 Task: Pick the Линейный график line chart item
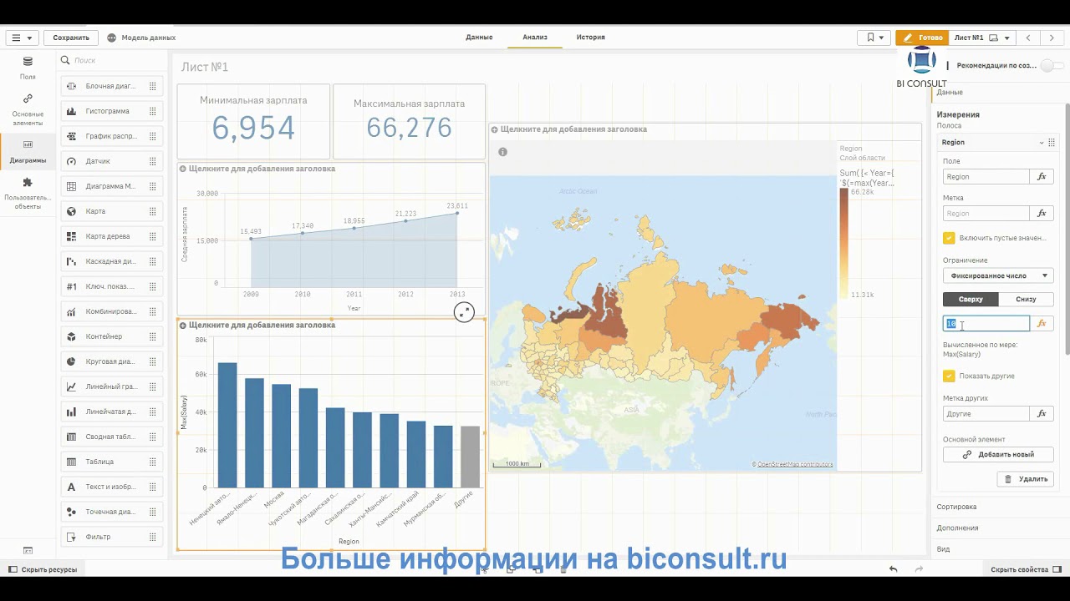(x=112, y=386)
